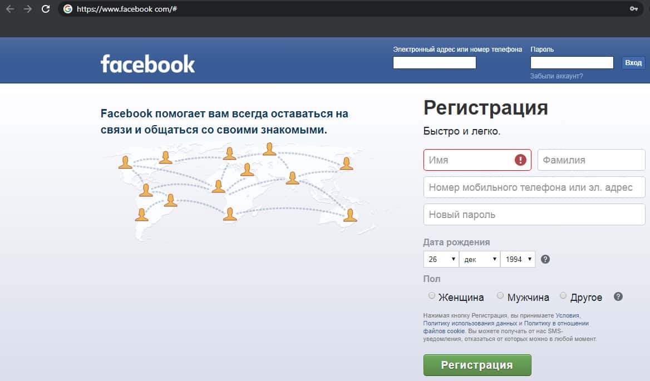Open the Условия terms link
The width and height of the screenshot is (650, 381).
(567, 315)
